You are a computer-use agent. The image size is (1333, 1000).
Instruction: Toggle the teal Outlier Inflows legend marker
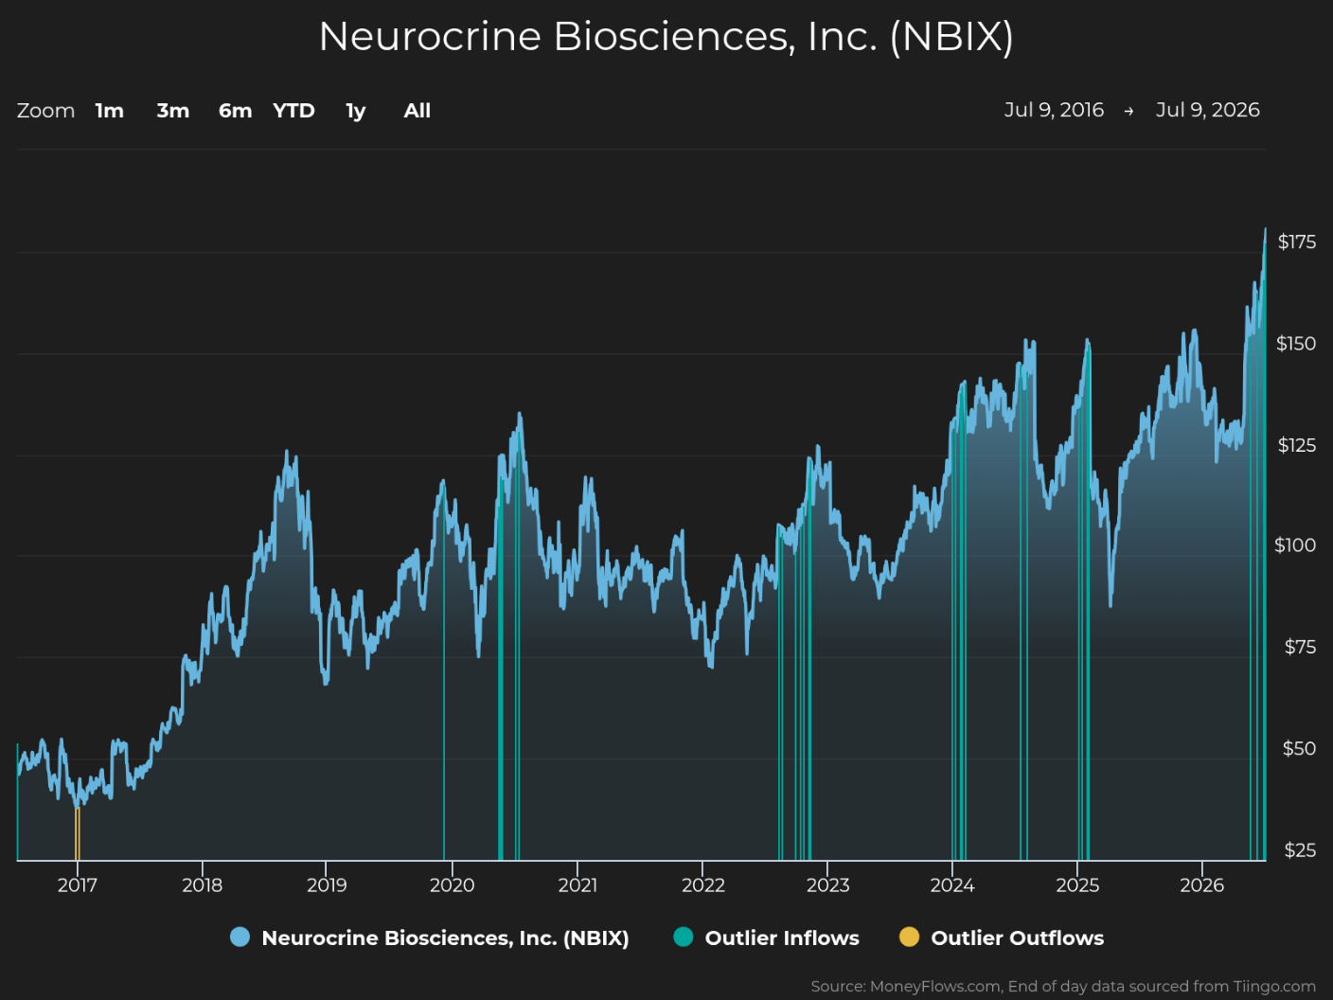click(684, 937)
